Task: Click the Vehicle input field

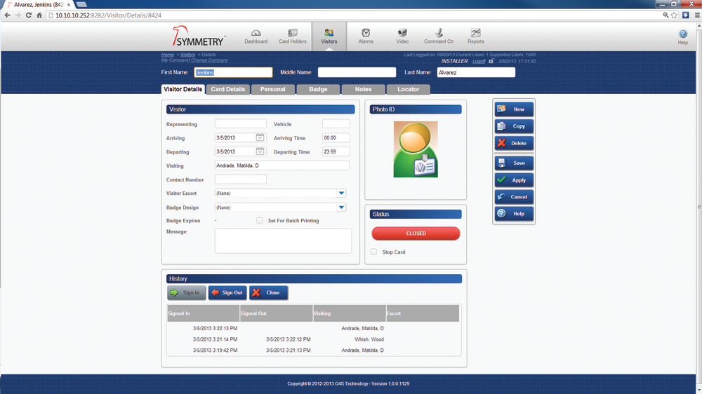Action: coord(336,124)
